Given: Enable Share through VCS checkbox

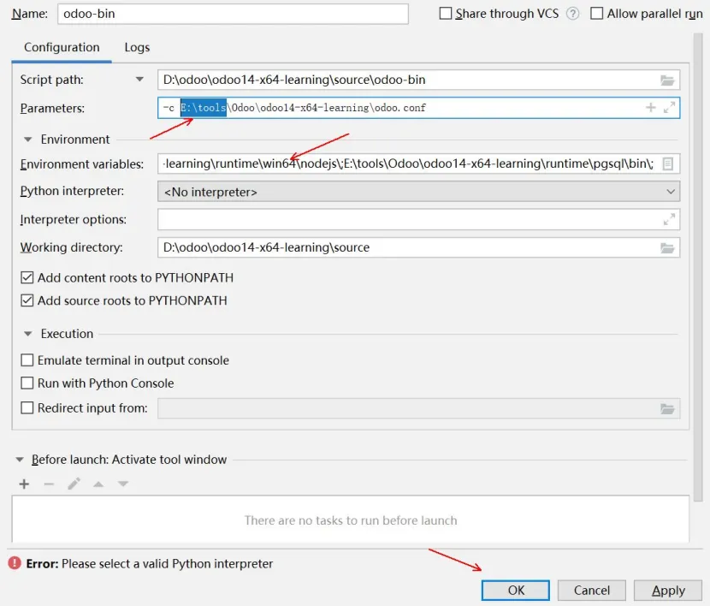Looking at the screenshot, I should click(446, 13).
